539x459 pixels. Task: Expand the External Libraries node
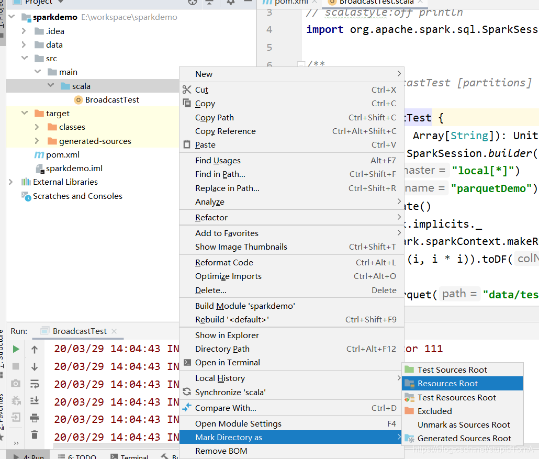click(x=11, y=182)
